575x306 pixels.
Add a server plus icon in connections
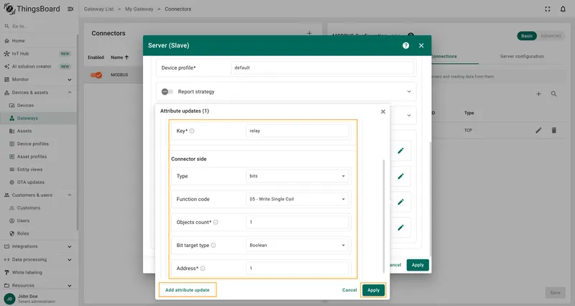coord(538,94)
